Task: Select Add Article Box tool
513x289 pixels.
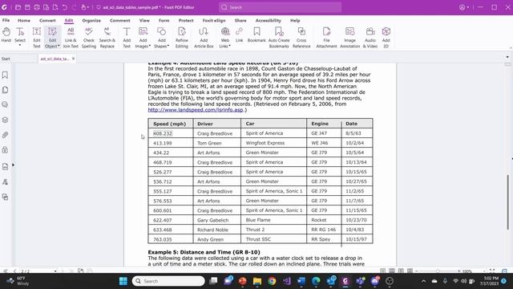Action: pos(204,38)
